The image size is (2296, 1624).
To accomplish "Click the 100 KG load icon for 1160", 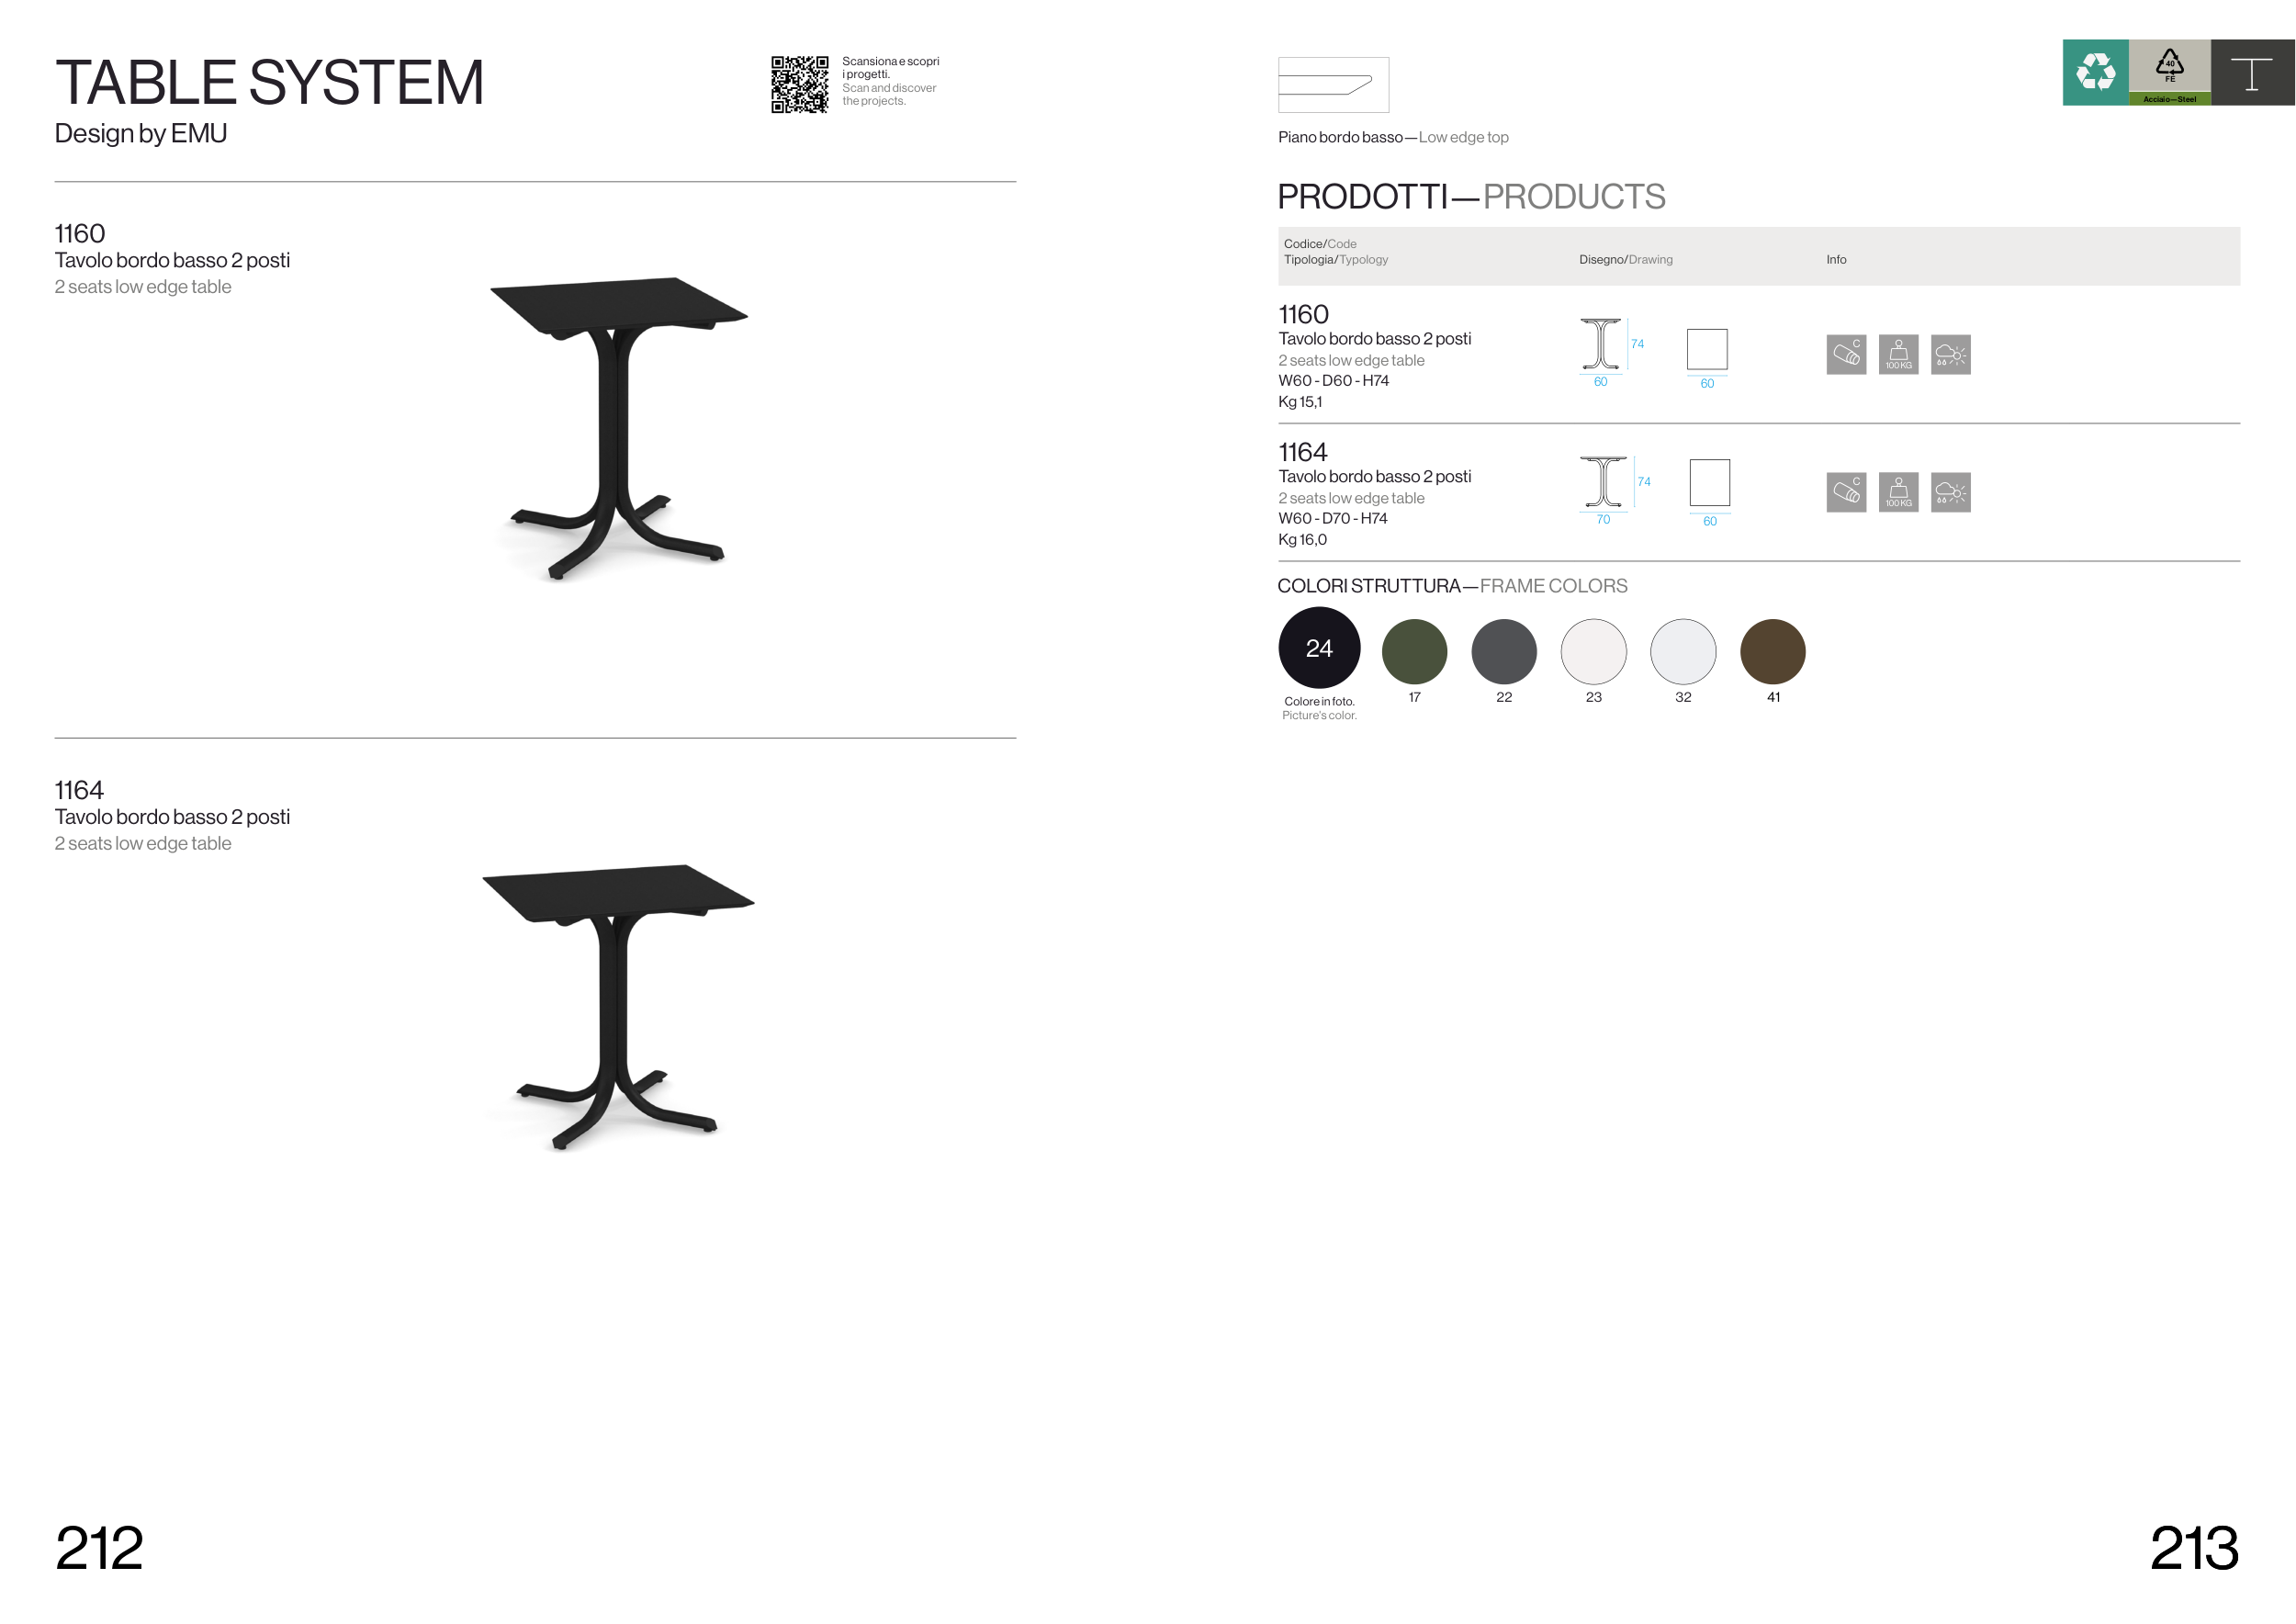I will [x=1898, y=354].
